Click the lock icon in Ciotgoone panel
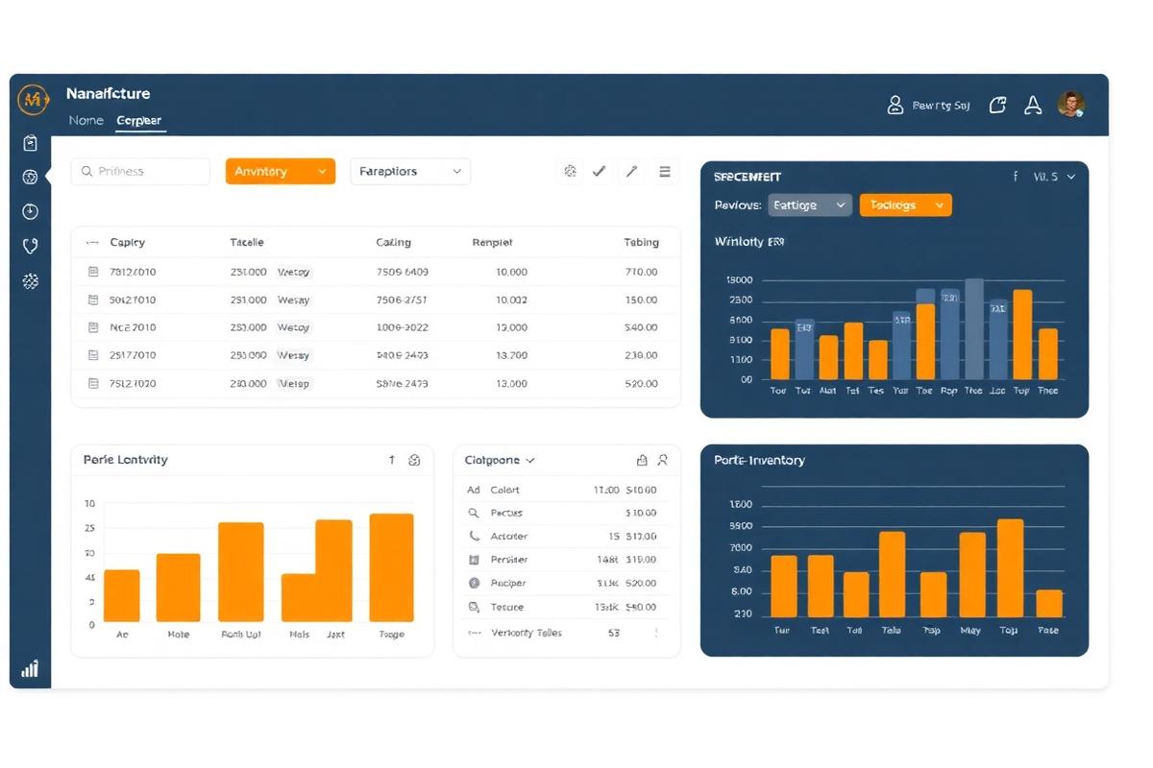 click(642, 461)
